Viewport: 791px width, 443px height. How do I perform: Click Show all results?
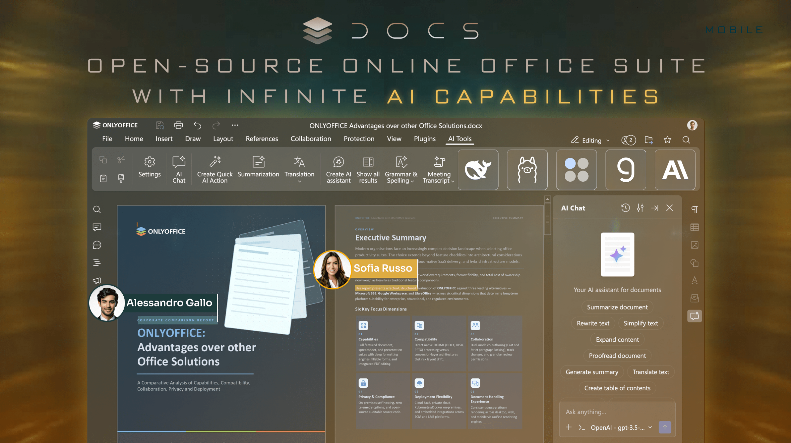(x=368, y=170)
